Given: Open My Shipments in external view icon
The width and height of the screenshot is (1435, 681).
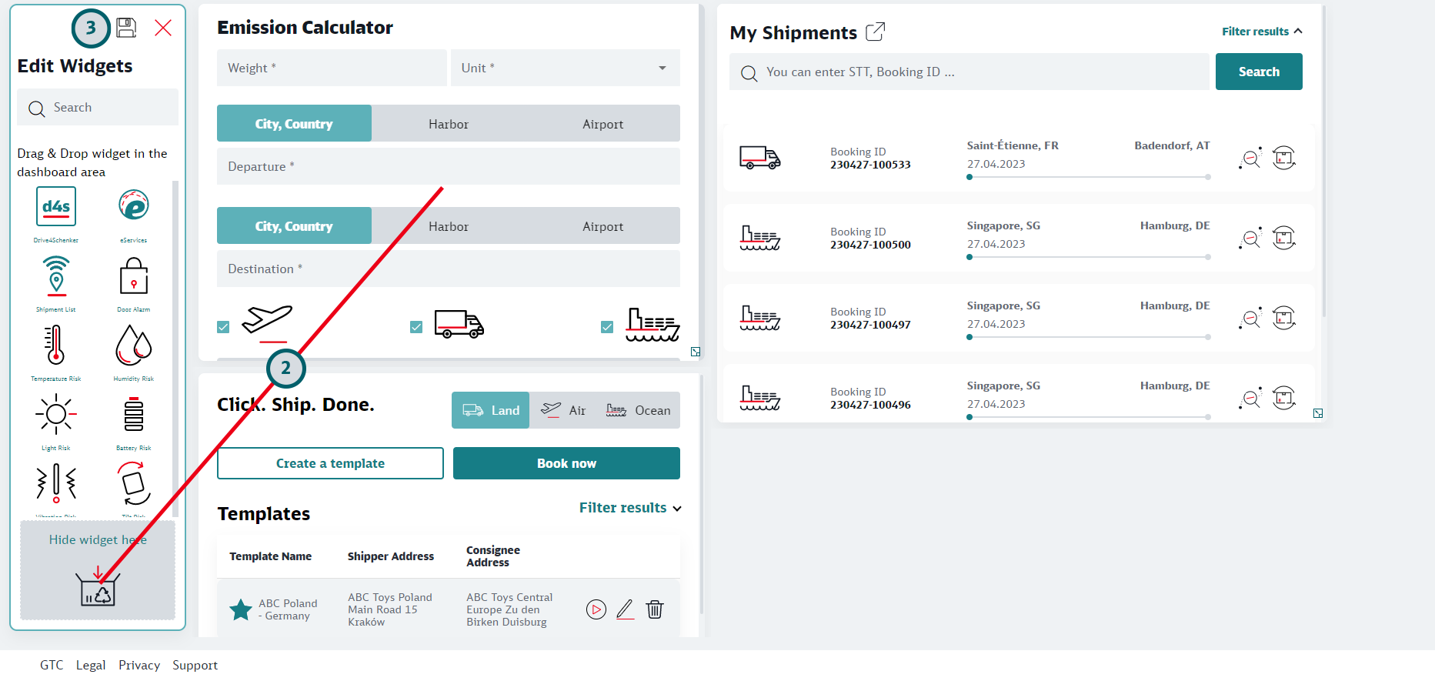Looking at the screenshot, I should [x=875, y=32].
